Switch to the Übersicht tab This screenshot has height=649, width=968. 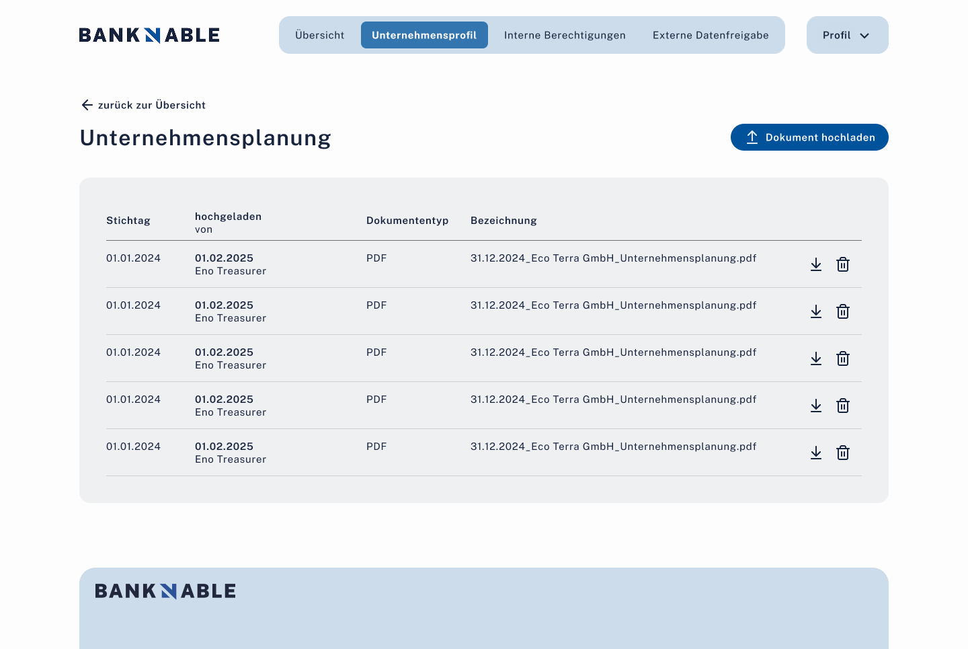(319, 35)
